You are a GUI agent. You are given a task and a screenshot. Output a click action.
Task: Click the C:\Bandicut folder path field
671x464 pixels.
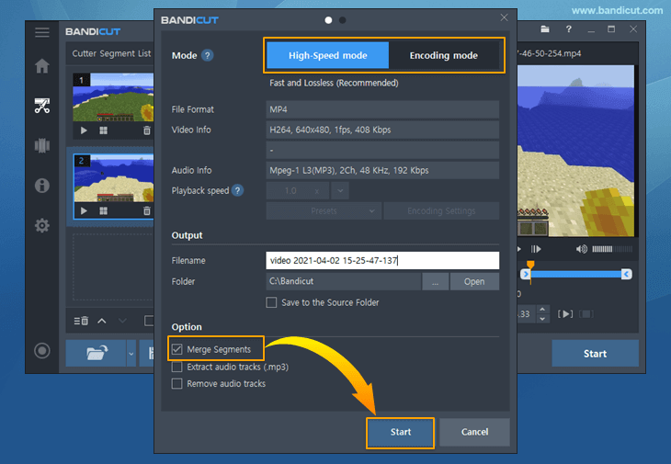[343, 281]
